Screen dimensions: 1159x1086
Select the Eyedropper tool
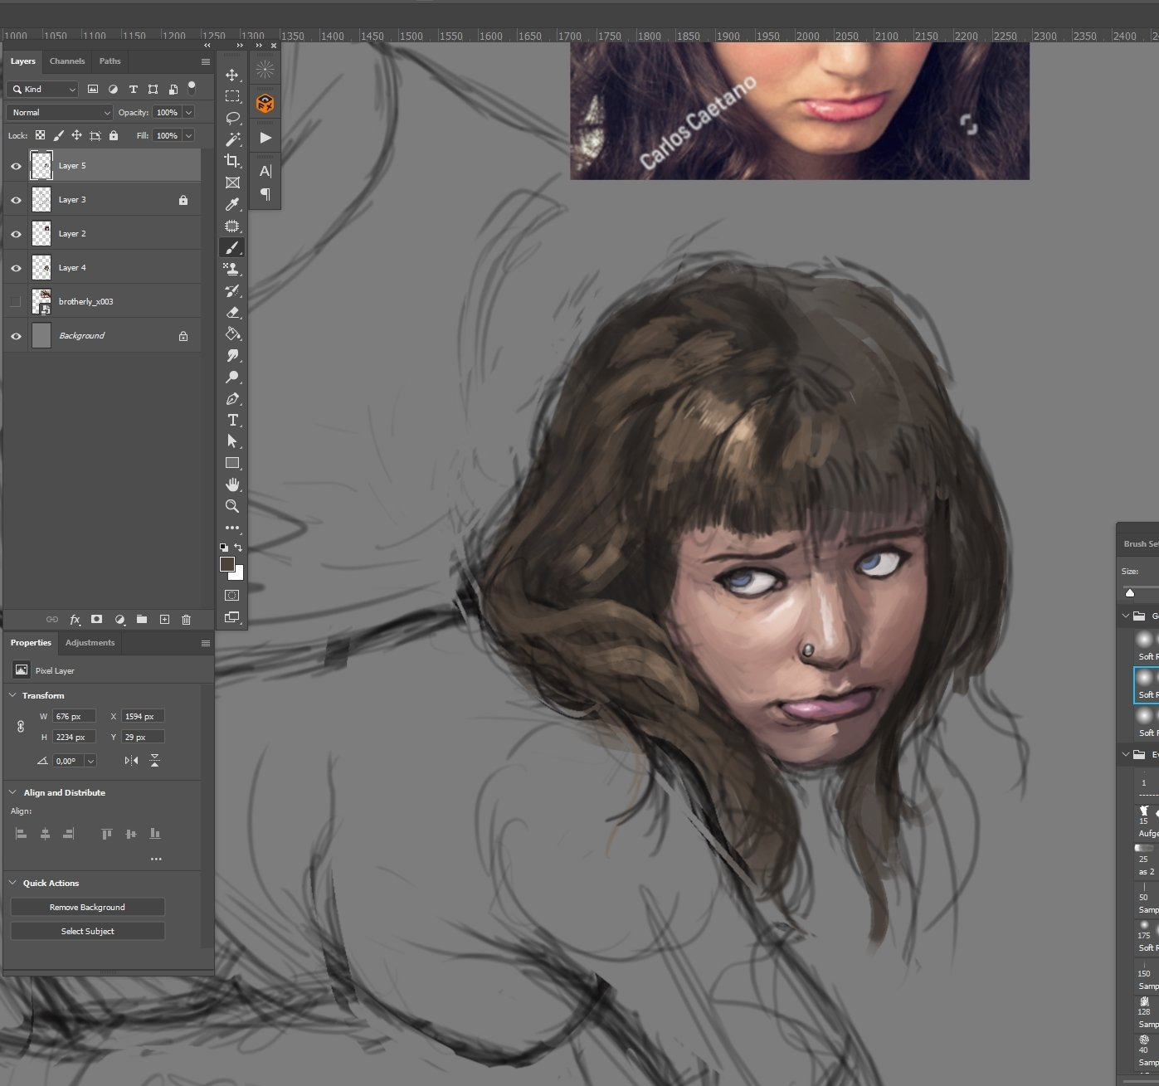click(x=232, y=204)
